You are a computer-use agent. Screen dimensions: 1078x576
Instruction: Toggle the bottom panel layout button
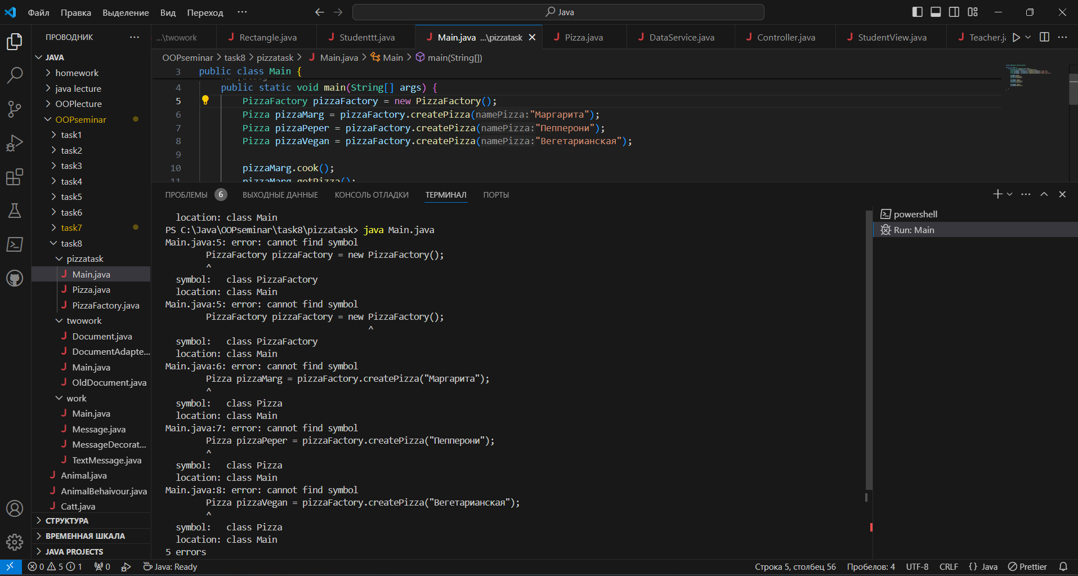936,12
